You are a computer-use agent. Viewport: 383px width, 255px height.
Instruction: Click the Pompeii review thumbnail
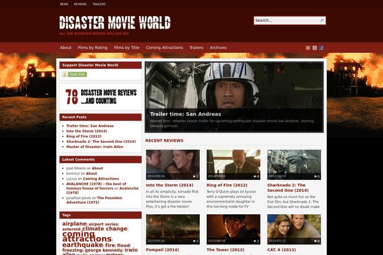click(x=173, y=229)
